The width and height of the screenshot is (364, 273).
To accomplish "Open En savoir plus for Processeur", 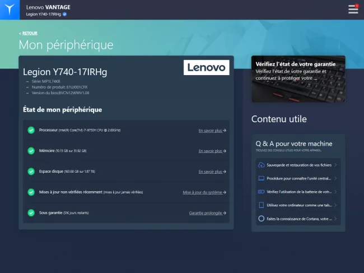I will click(x=212, y=131).
